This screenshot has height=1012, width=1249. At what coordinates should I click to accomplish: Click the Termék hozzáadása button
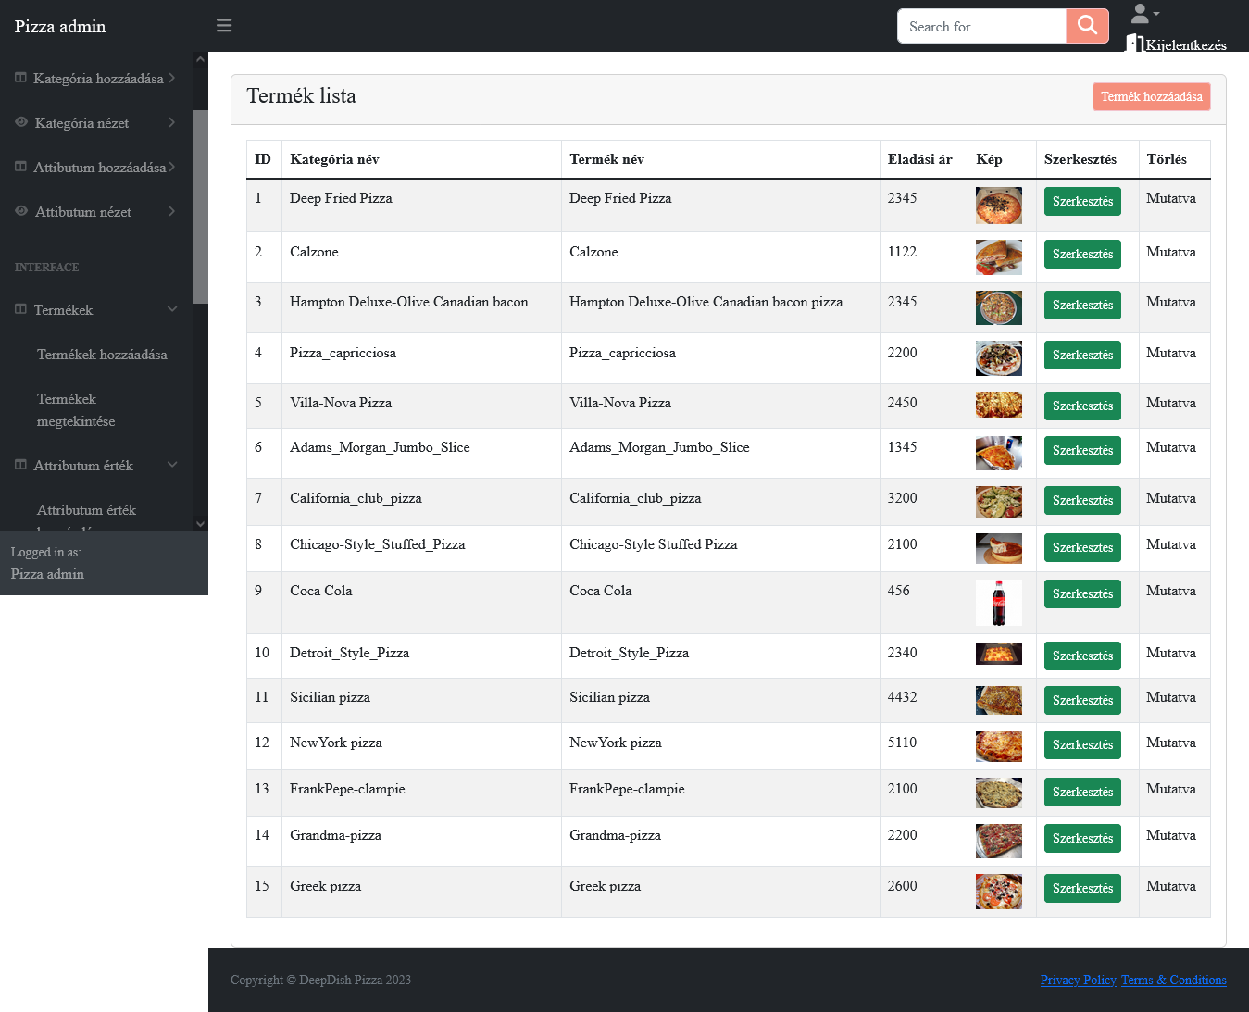[x=1151, y=97]
